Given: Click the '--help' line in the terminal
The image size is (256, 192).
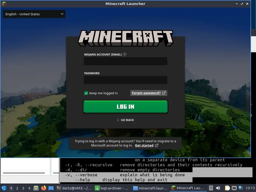Looking at the screenshot, I should point(121,180).
